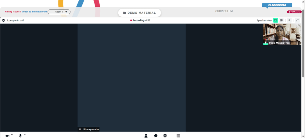Click switch to alternate room link
Image resolution: width=305 pixels, height=138 pixels.
tap(34, 12)
